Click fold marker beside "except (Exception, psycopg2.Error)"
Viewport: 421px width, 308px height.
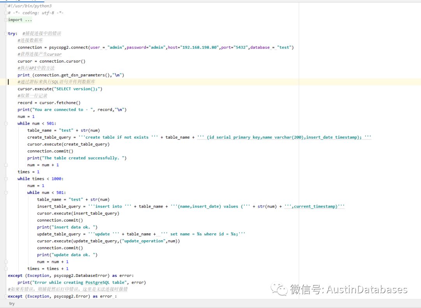tap(6, 296)
